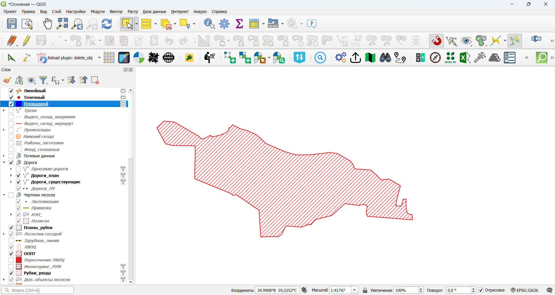The width and height of the screenshot is (555, 295).
Task: Collapse the Дороги layer group
Action: [x=4, y=163]
